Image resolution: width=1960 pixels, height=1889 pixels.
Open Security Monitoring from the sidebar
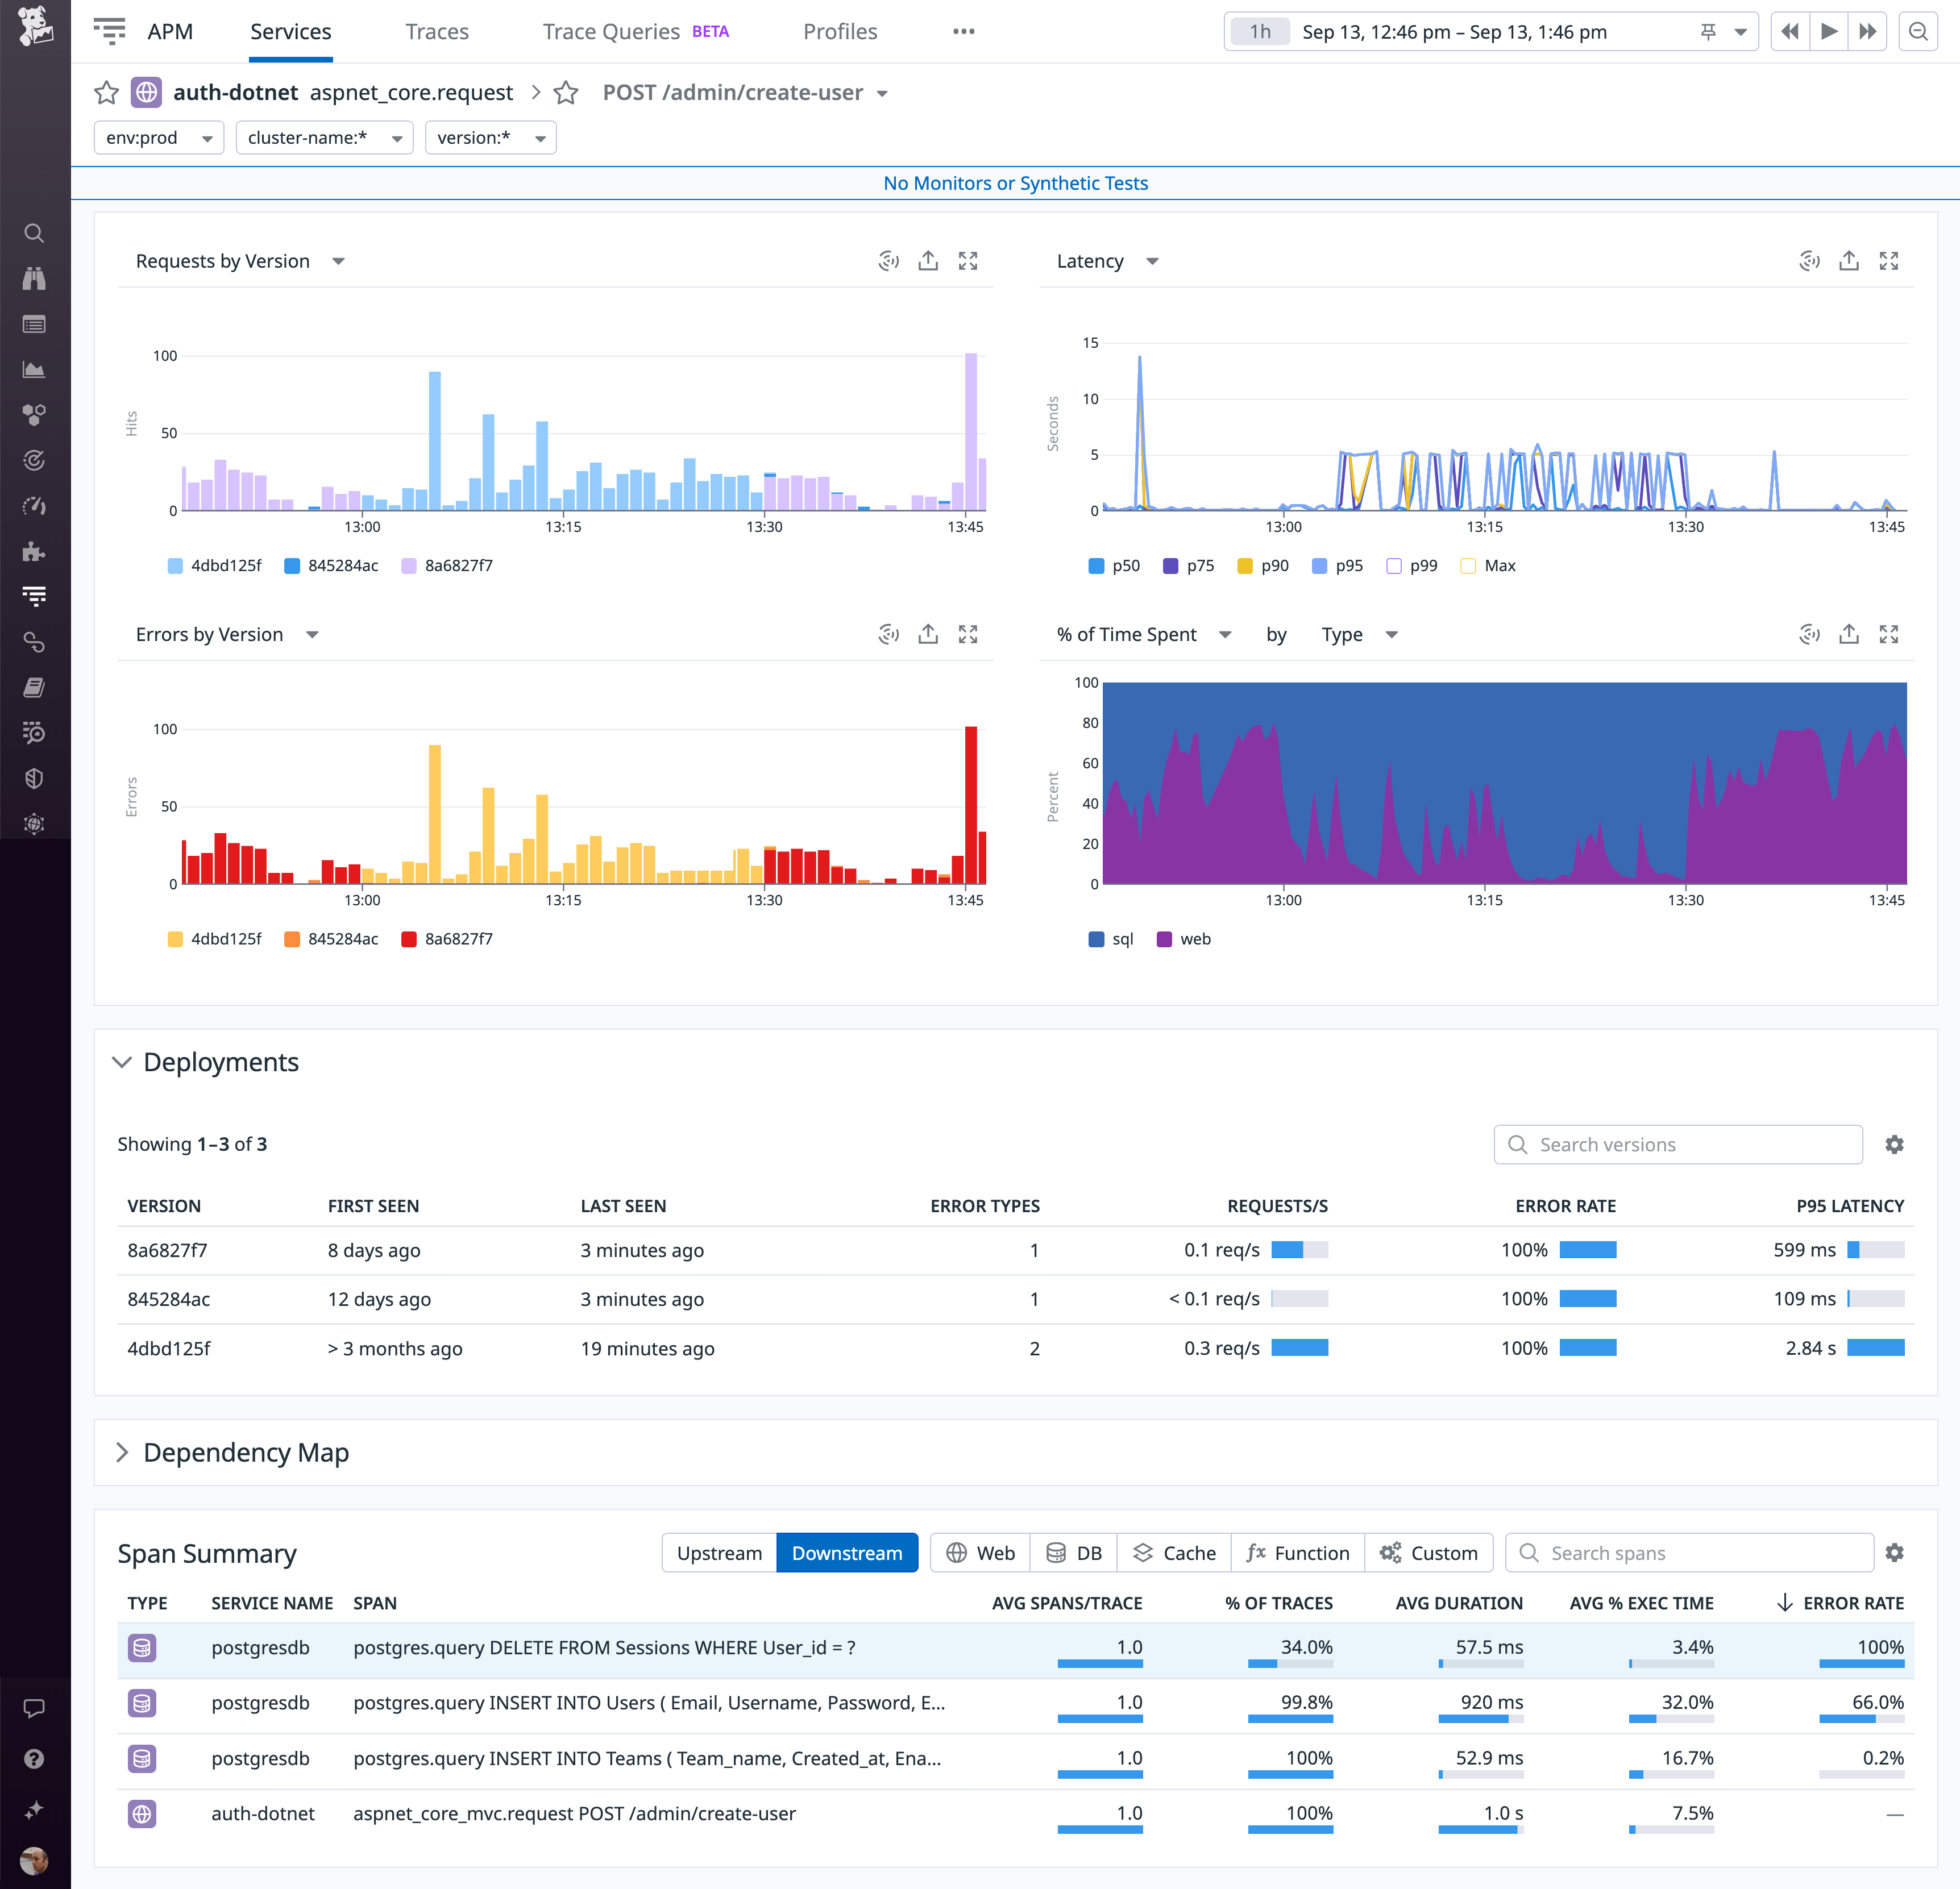pos(35,779)
